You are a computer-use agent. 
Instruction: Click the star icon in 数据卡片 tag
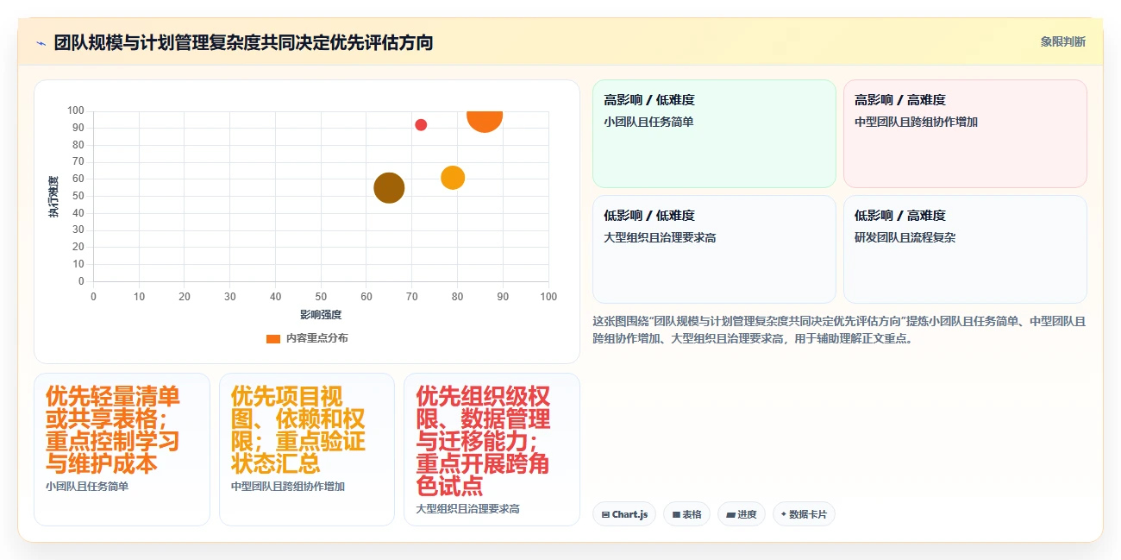[783, 514]
